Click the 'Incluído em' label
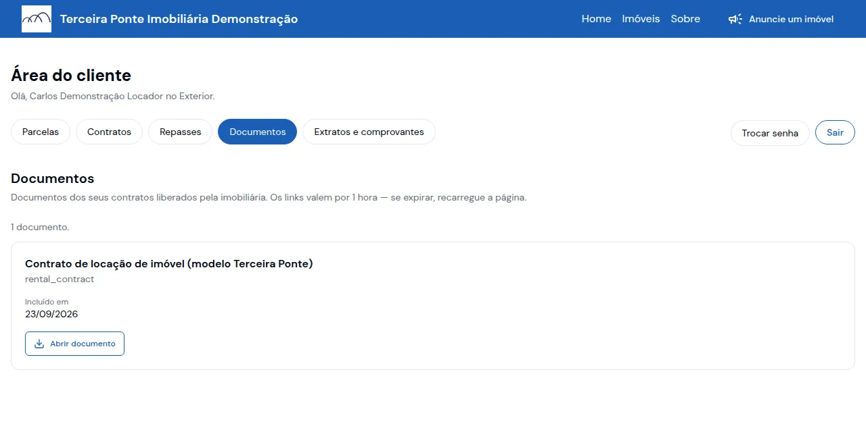This screenshot has height=426, width=866. point(47,302)
